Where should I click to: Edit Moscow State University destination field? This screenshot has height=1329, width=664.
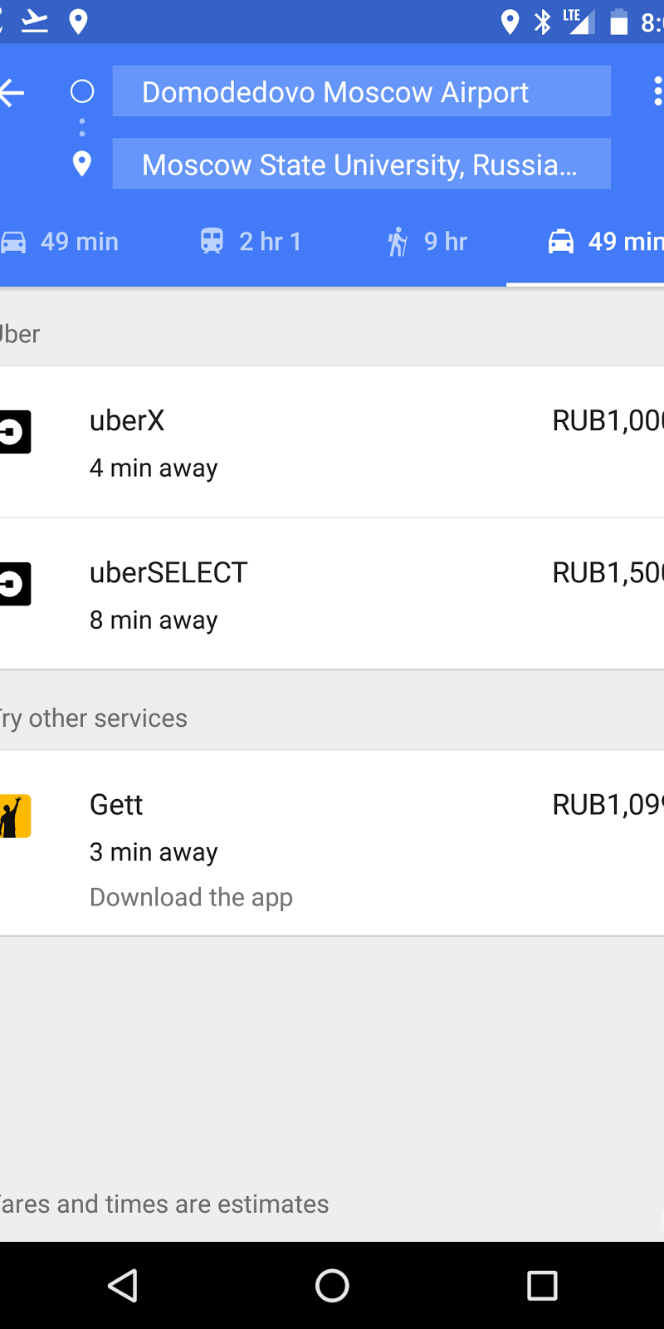[x=361, y=164]
